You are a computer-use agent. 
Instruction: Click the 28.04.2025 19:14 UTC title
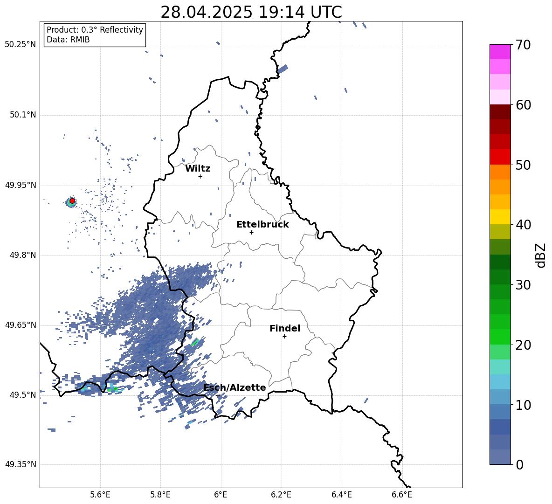point(251,12)
